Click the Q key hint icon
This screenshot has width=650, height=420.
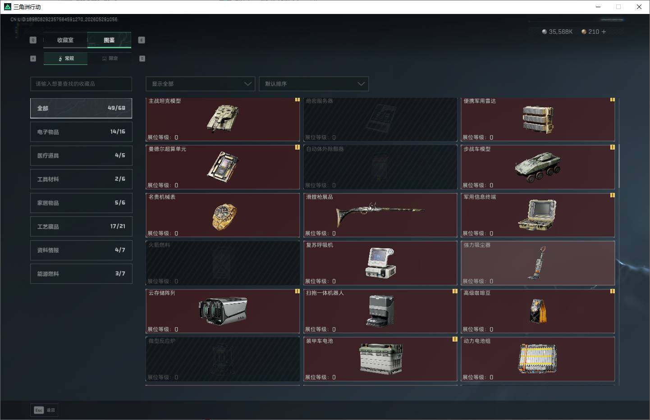tap(33, 40)
